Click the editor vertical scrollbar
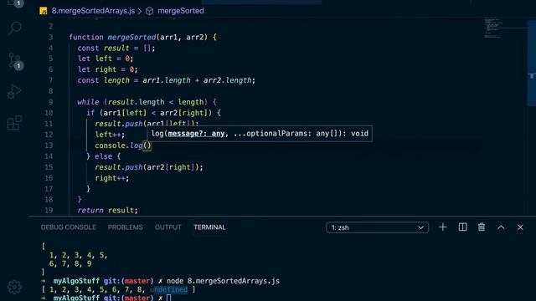This screenshot has height=301, width=536. (x=532, y=64)
